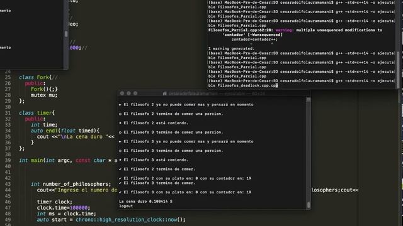Click the 'Fork(){;}' constructor line

pyautogui.click(x=44, y=89)
